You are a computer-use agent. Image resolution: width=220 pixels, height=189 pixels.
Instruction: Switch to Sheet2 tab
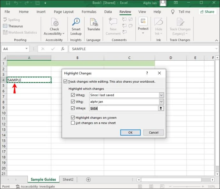coord(68,179)
